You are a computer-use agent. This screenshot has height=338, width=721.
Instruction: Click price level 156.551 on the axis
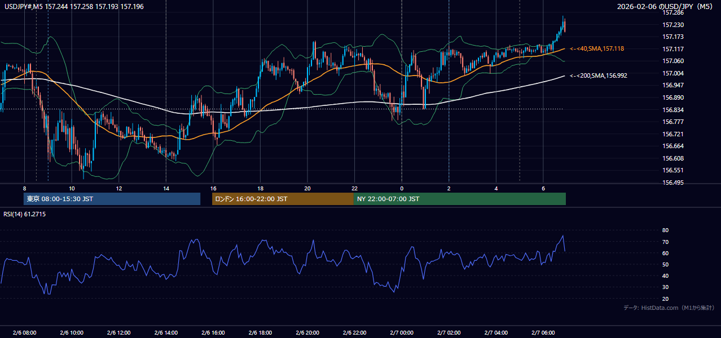click(x=673, y=170)
